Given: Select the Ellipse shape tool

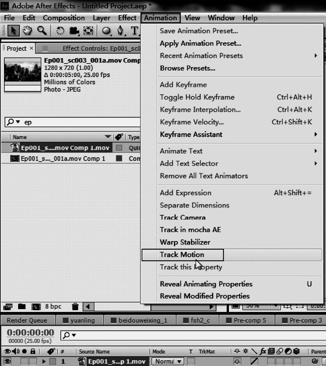Looking at the screenshot, I should tap(107, 31).
